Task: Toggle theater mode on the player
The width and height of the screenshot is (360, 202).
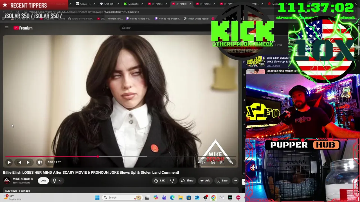Action: click(222, 162)
